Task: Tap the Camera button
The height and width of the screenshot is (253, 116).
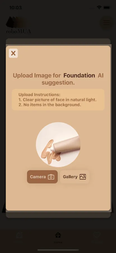Action: click(42, 177)
